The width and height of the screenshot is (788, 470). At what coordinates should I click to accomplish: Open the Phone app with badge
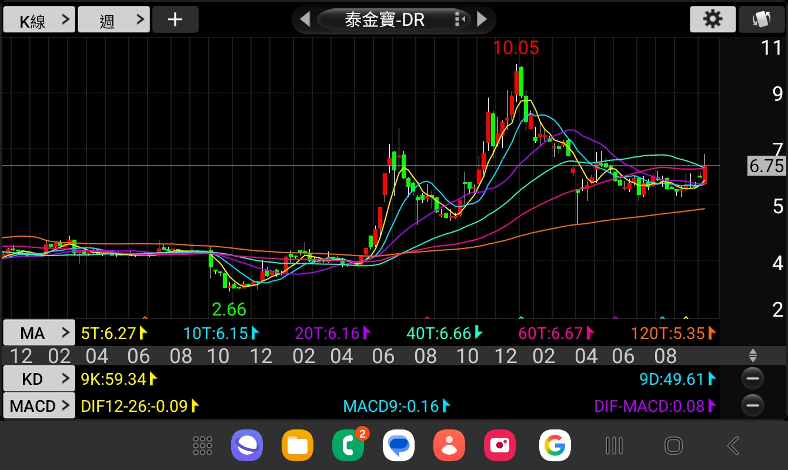click(348, 445)
